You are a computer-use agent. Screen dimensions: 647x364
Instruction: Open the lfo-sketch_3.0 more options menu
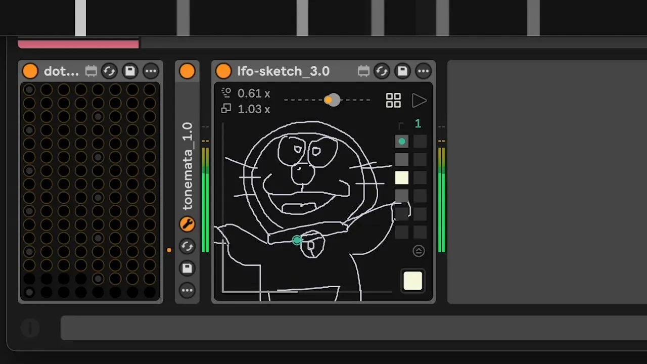tap(424, 71)
